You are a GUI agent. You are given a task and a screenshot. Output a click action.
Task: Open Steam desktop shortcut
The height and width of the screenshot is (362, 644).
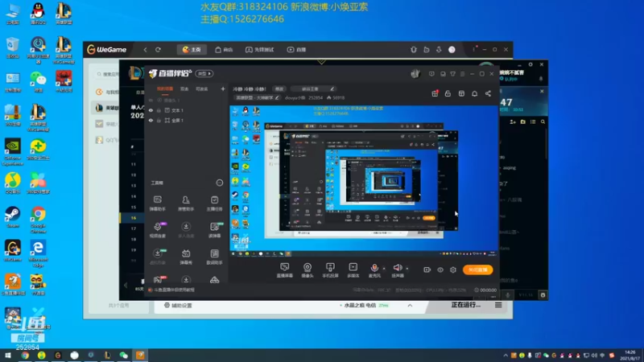point(13,217)
